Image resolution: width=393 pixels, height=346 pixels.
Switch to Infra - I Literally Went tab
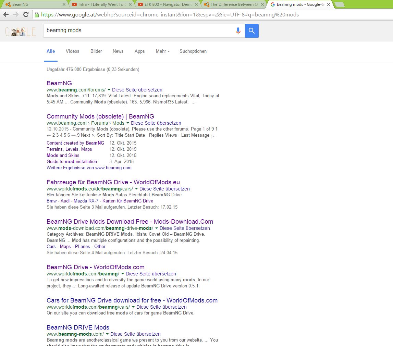point(102,4)
